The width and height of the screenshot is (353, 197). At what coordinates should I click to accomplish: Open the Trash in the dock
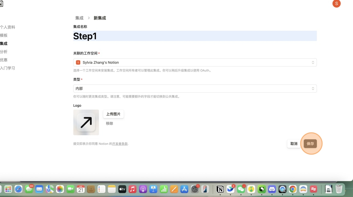point(339,189)
